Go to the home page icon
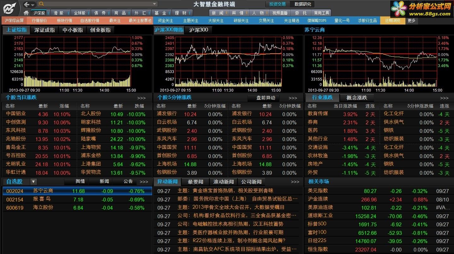Screen dimensions: 454x254 point(26,13)
